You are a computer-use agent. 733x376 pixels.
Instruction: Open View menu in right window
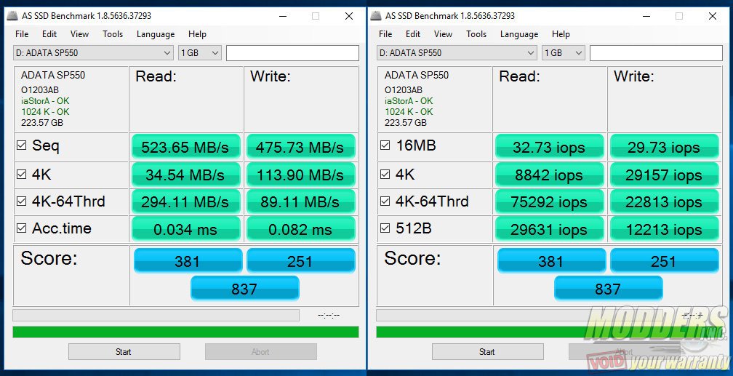point(443,34)
